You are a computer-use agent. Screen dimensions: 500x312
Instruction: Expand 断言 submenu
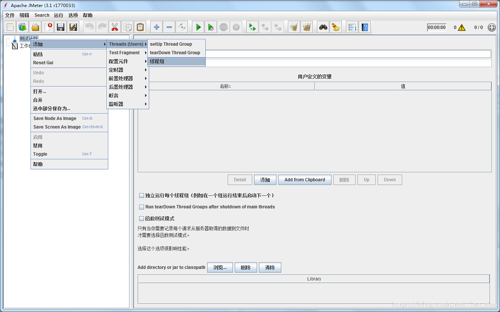click(128, 95)
